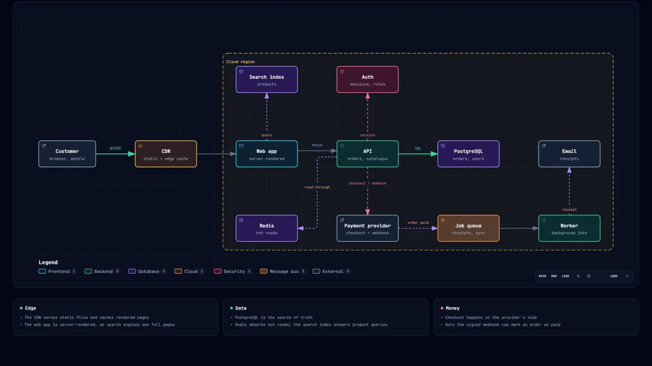Reset zoom via the 100% label

[614, 276]
